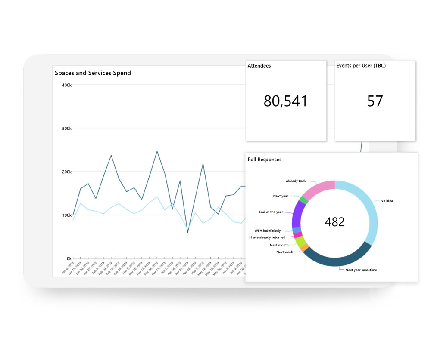Click the lime green "Next month" segment
This screenshot has width=431, height=344.
coord(300,241)
